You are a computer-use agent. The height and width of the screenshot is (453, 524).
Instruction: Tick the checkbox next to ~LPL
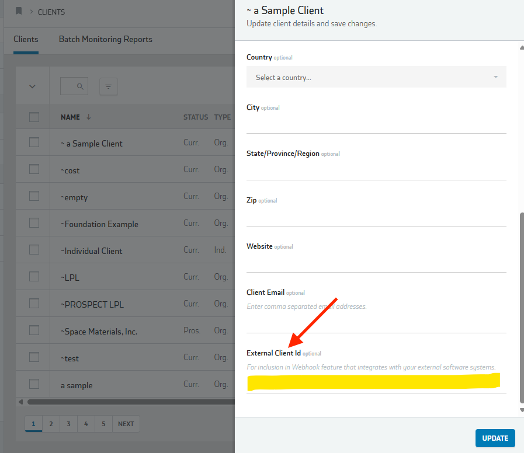tap(34, 277)
